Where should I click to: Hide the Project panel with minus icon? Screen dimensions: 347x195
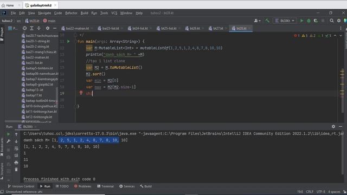[55, 28]
